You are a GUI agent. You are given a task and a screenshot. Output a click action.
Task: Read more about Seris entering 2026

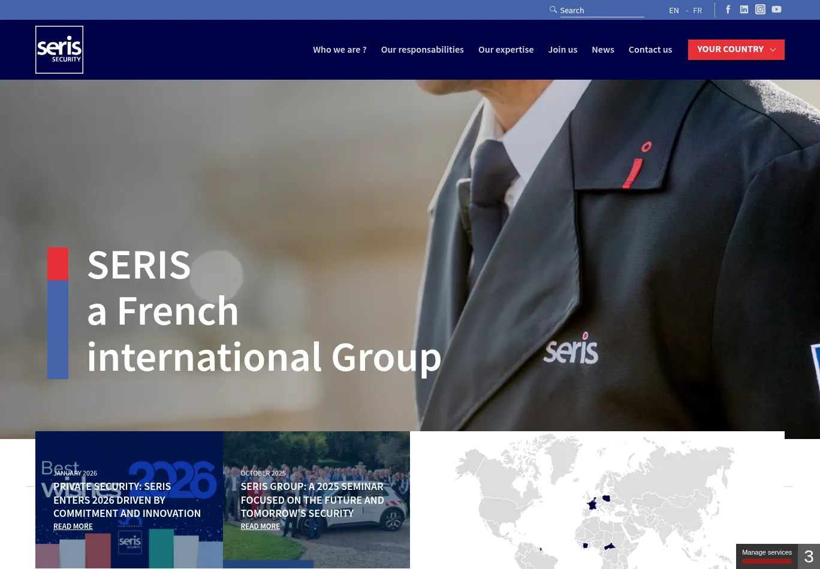[x=73, y=526]
